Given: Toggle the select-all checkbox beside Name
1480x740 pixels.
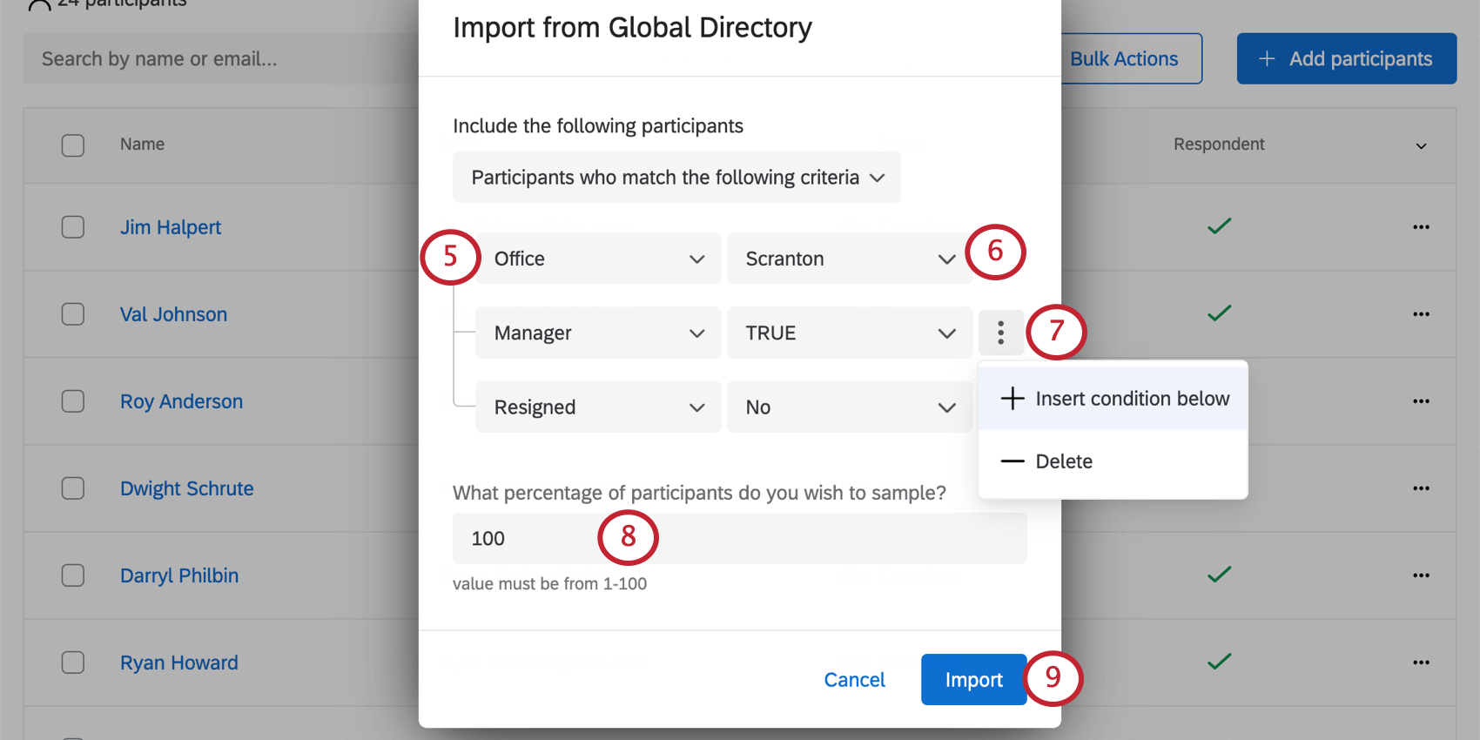Looking at the screenshot, I should click(73, 145).
